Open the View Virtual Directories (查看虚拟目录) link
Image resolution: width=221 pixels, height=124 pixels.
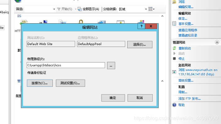[188, 35]
